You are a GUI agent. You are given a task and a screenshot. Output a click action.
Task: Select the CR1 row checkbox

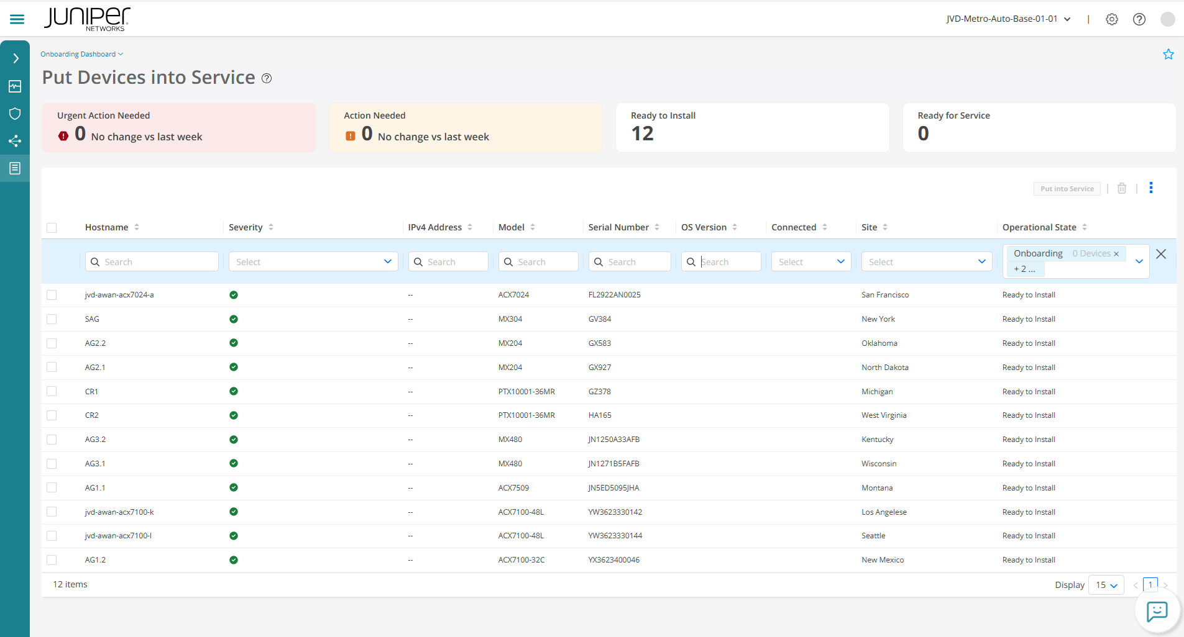coord(52,392)
